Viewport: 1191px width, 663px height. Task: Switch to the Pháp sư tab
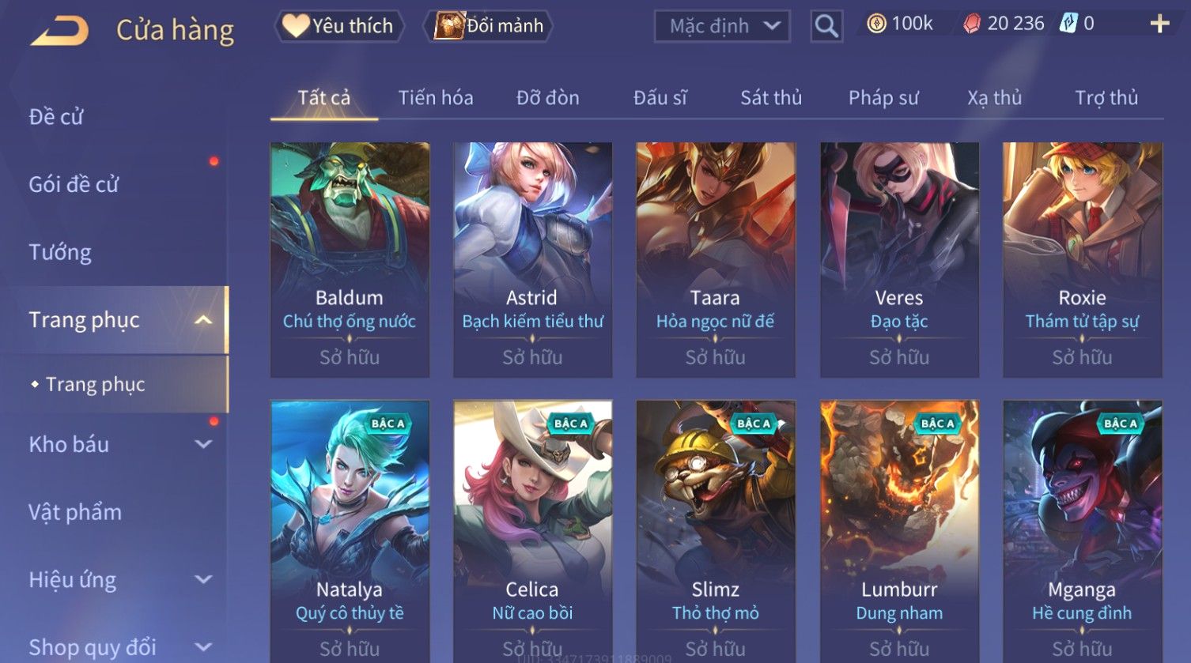[x=883, y=98]
